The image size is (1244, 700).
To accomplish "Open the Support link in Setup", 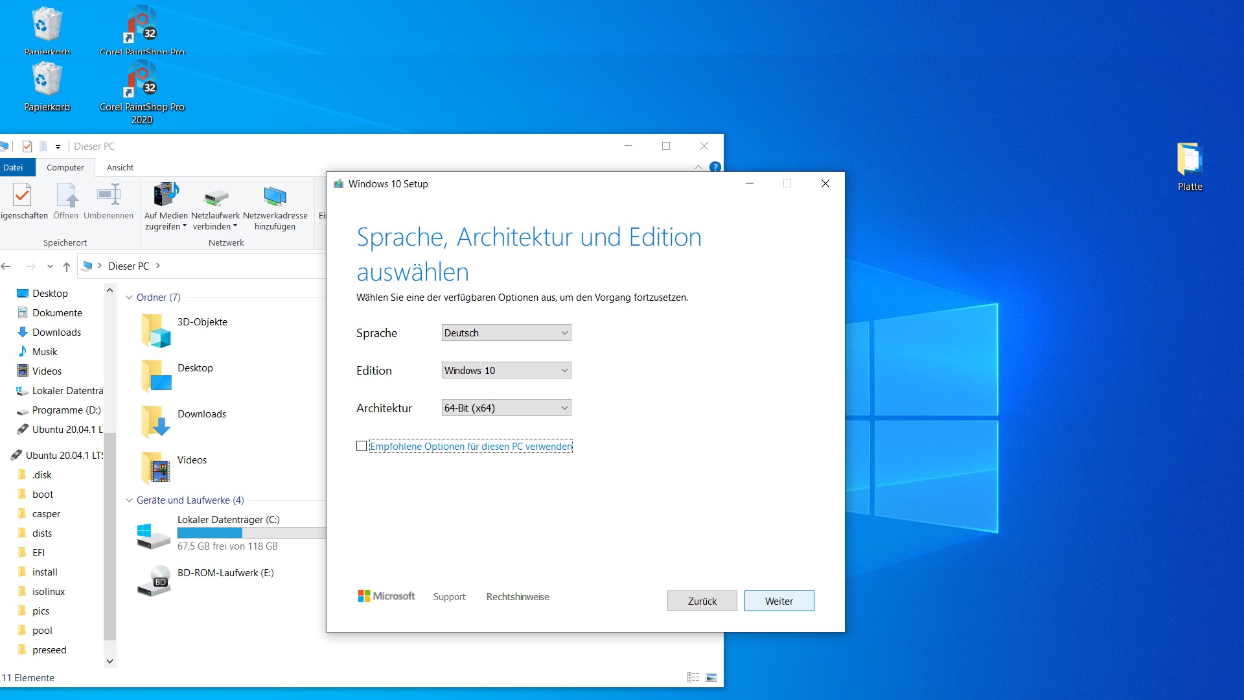I will point(450,597).
